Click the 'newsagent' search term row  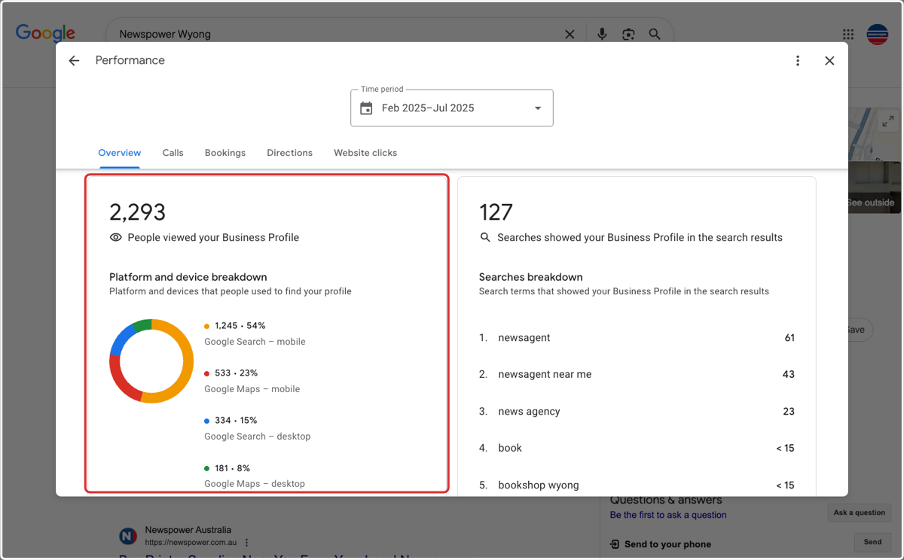[x=637, y=338]
